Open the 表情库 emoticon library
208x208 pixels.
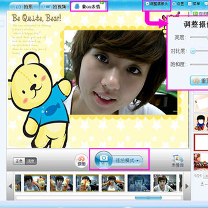pyautogui.click(x=178, y=160)
